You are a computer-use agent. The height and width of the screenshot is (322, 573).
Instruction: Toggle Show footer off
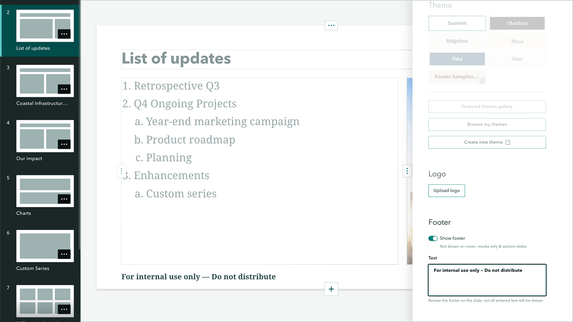click(432, 238)
